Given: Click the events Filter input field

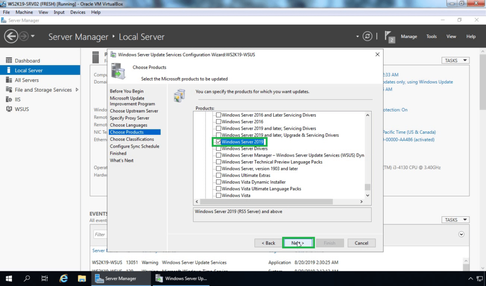Looking at the screenshot, I should 101,235.
